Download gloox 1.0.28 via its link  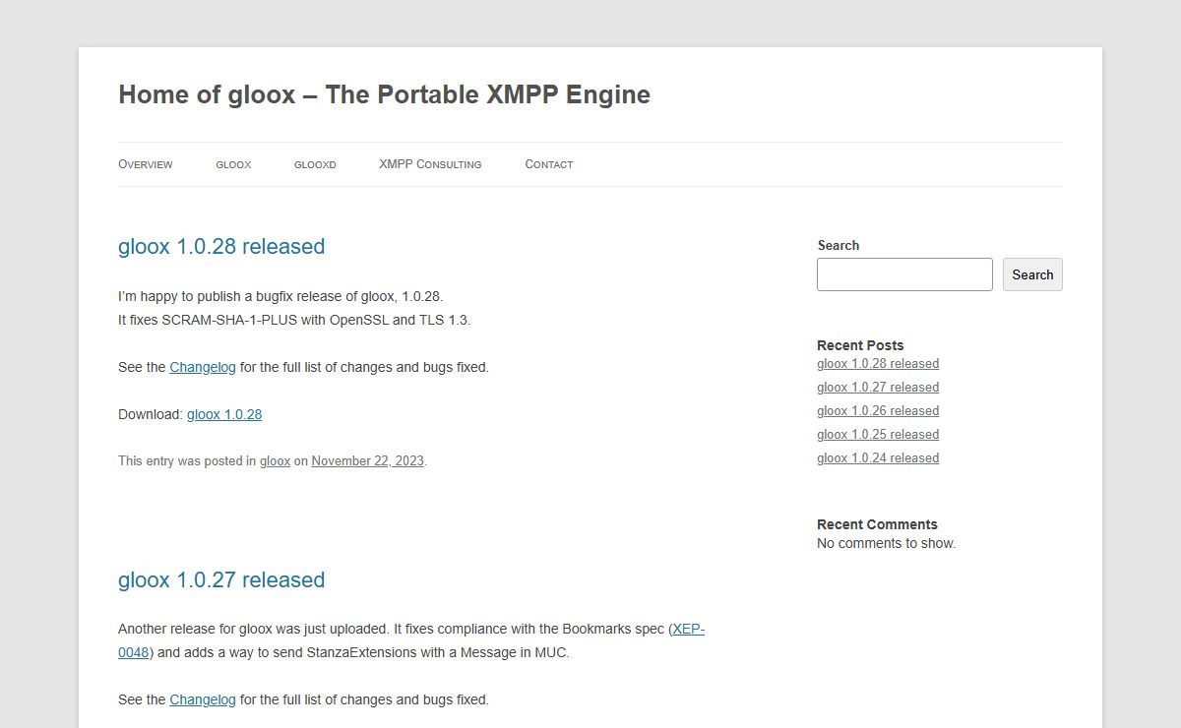pos(224,414)
